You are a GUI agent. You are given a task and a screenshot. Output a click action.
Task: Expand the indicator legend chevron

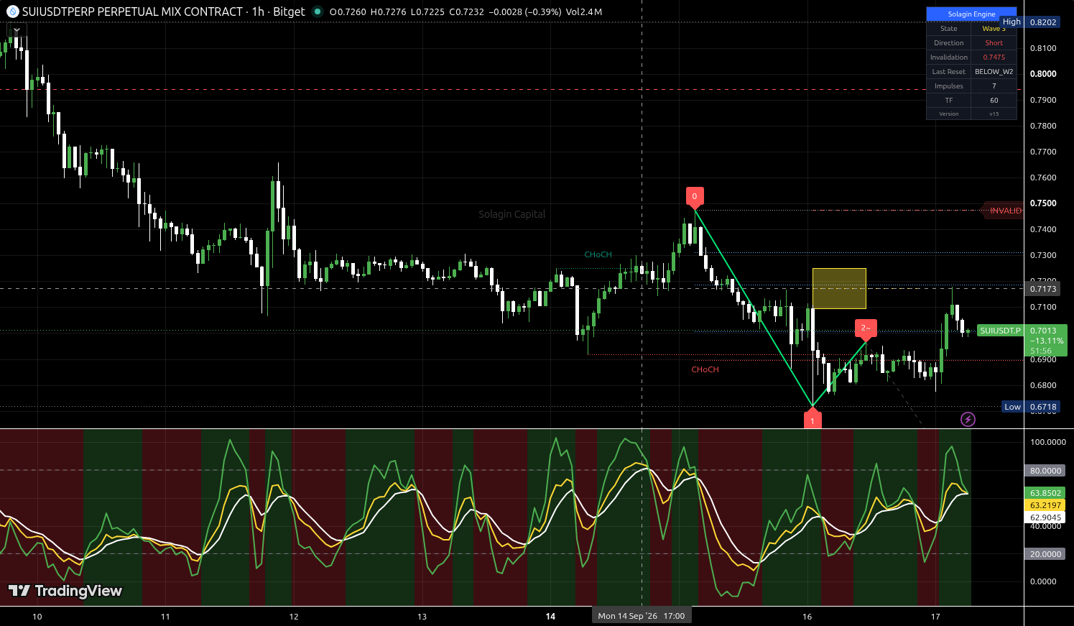17,30
